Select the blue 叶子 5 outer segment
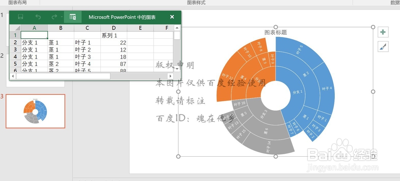Image resolution: width=400 pixels, height=181 pixels. [299, 49]
